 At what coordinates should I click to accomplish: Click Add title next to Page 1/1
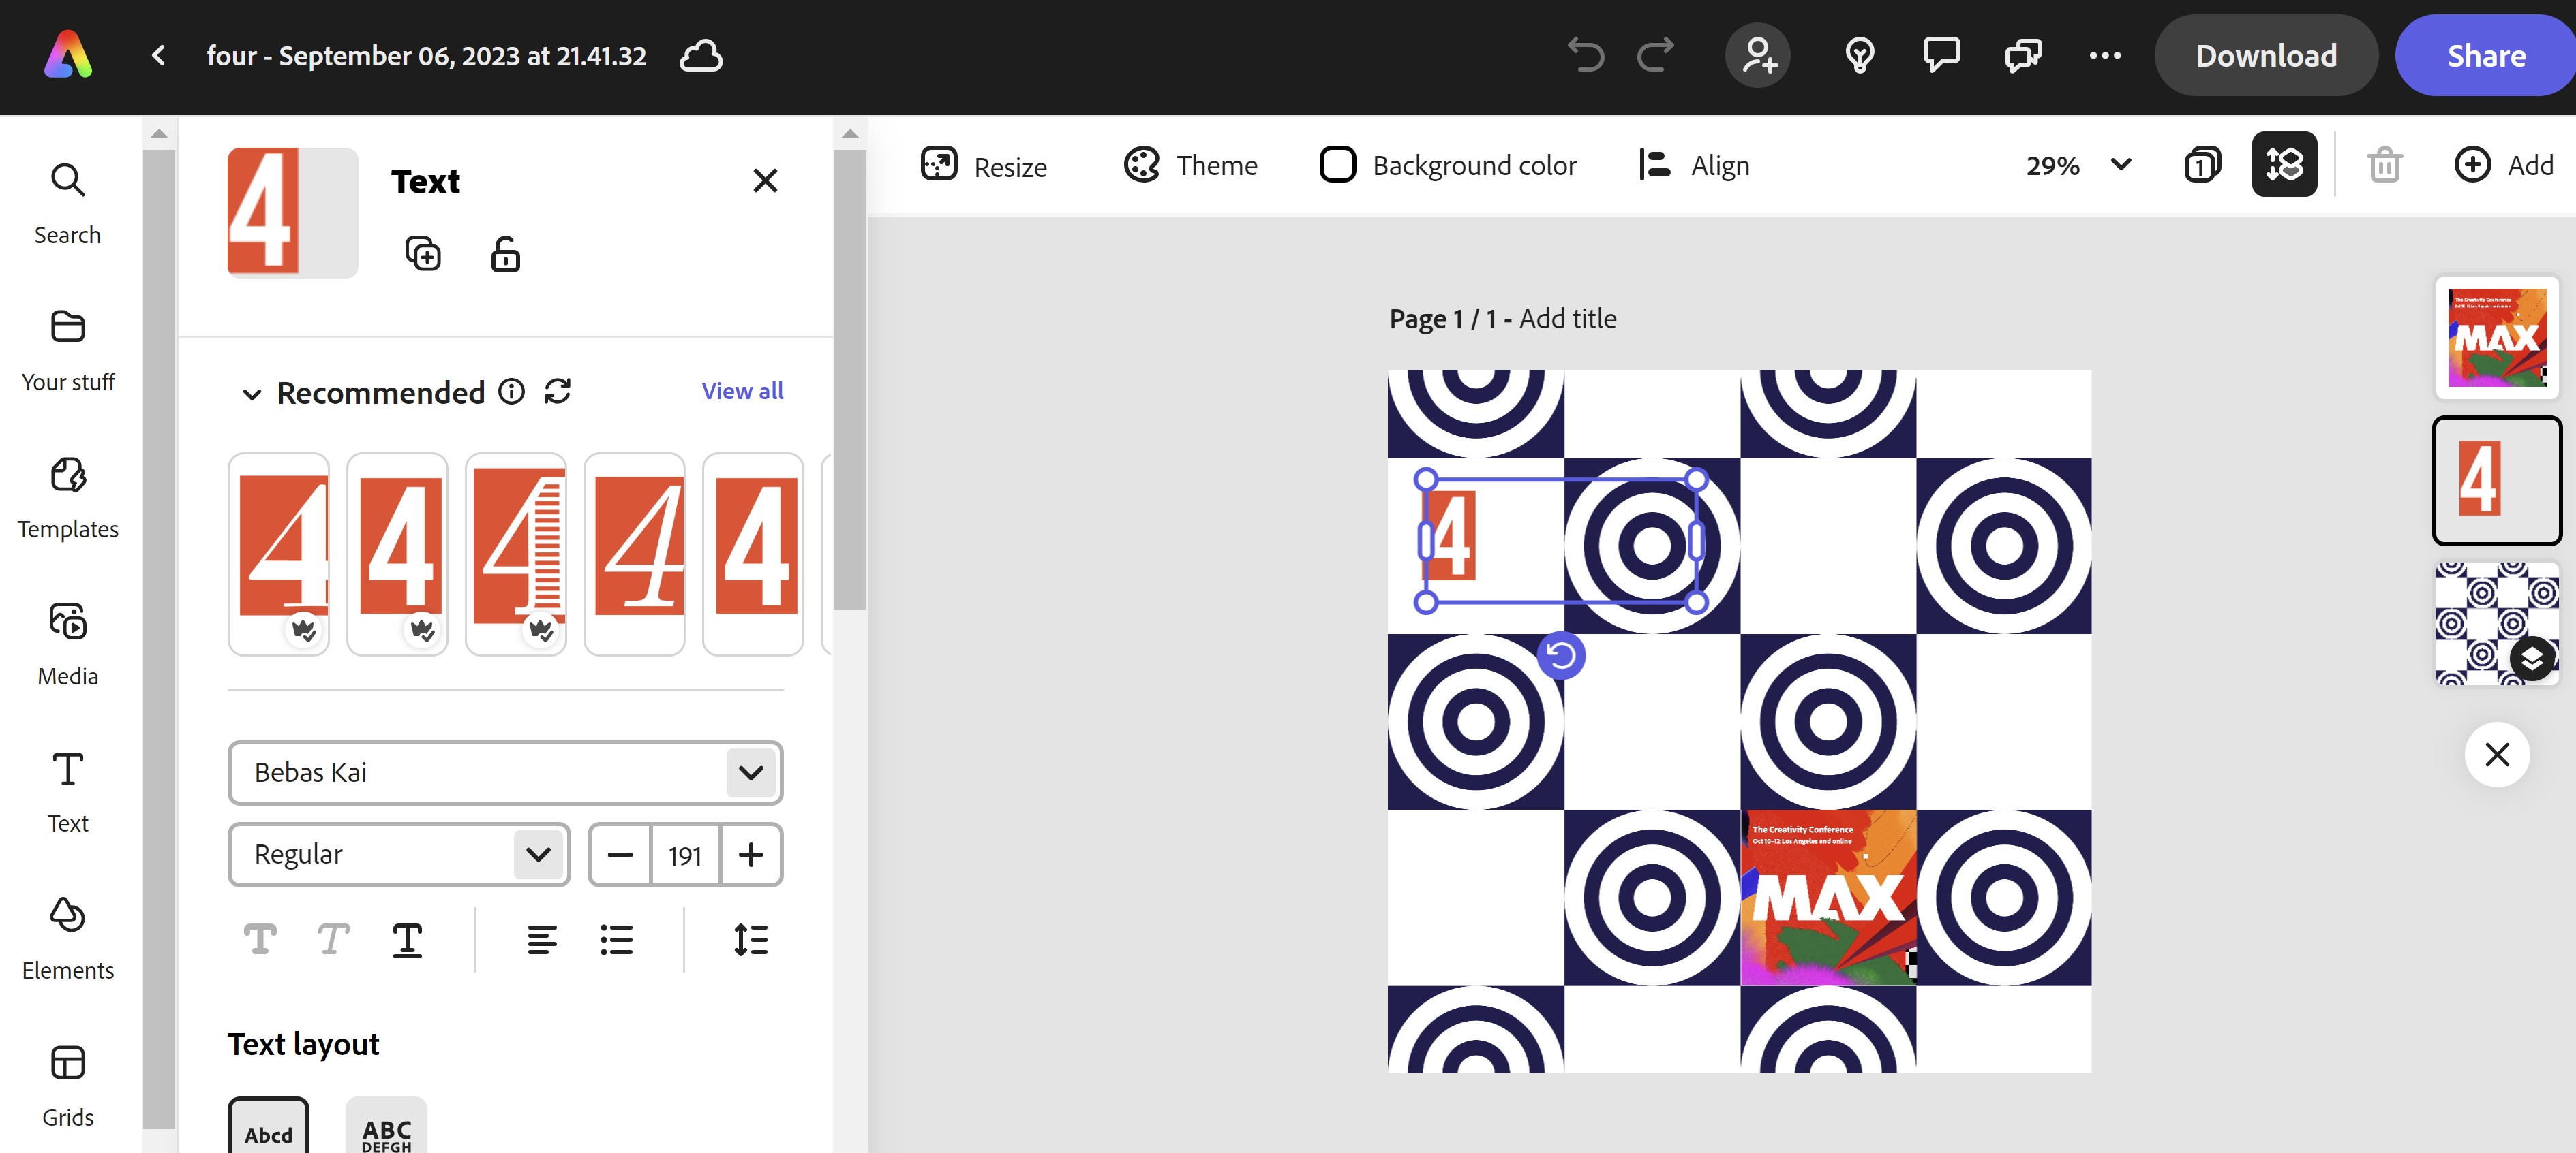1567,319
